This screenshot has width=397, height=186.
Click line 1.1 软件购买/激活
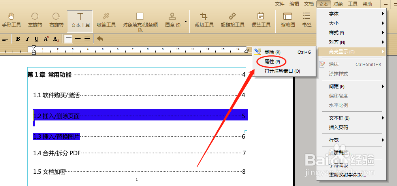pos(56,96)
